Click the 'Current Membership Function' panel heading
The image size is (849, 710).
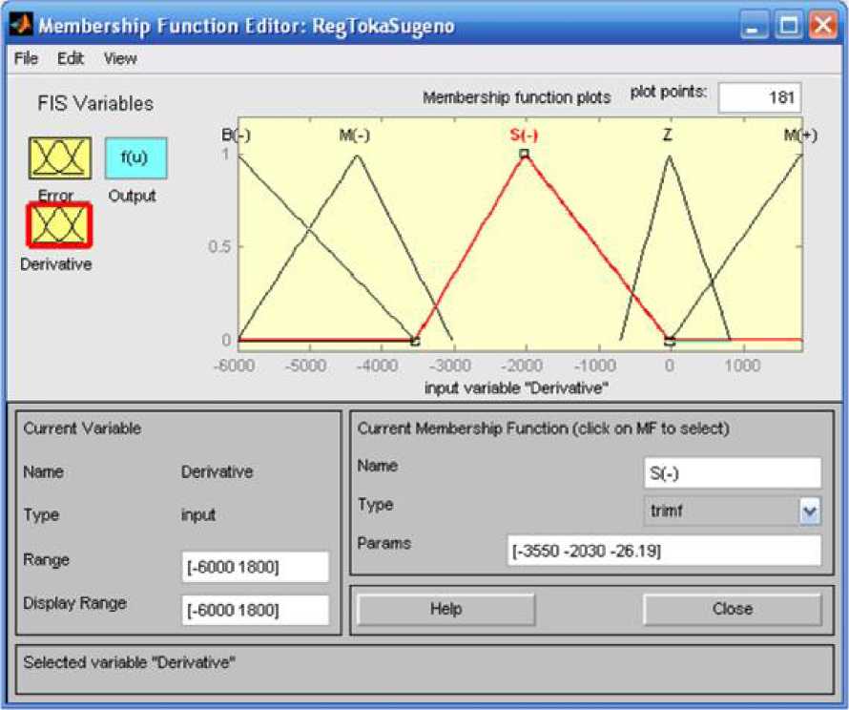[x=543, y=428]
